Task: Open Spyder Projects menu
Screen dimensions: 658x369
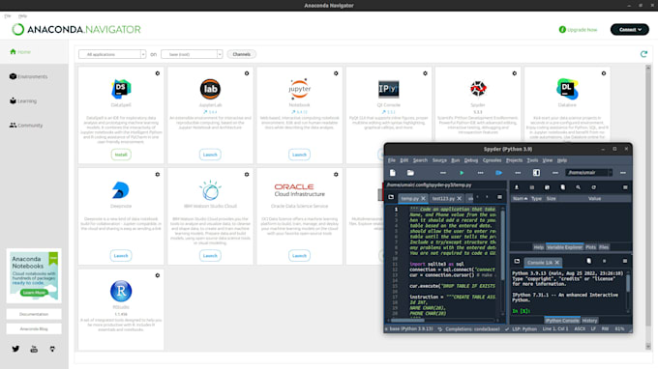Action: click(514, 160)
